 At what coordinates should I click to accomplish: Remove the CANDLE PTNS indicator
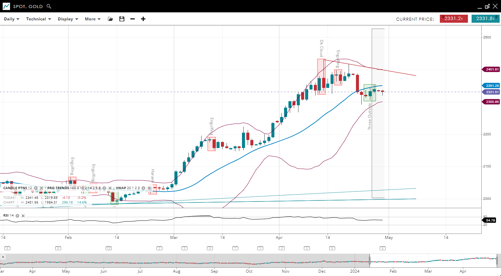[41, 188]
